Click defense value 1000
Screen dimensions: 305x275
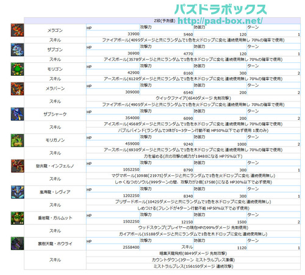point(242,144)
